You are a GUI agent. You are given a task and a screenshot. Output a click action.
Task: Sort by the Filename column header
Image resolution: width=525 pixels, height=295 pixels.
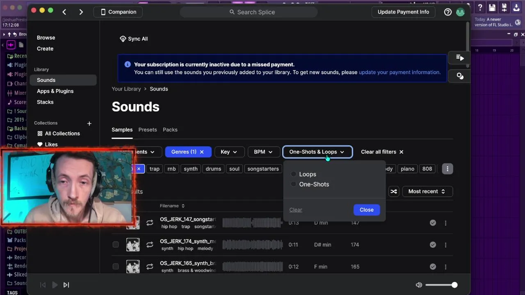(x=172, y=206)
